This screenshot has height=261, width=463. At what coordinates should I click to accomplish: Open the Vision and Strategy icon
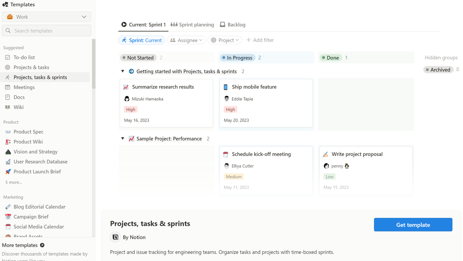click(8, 152)
